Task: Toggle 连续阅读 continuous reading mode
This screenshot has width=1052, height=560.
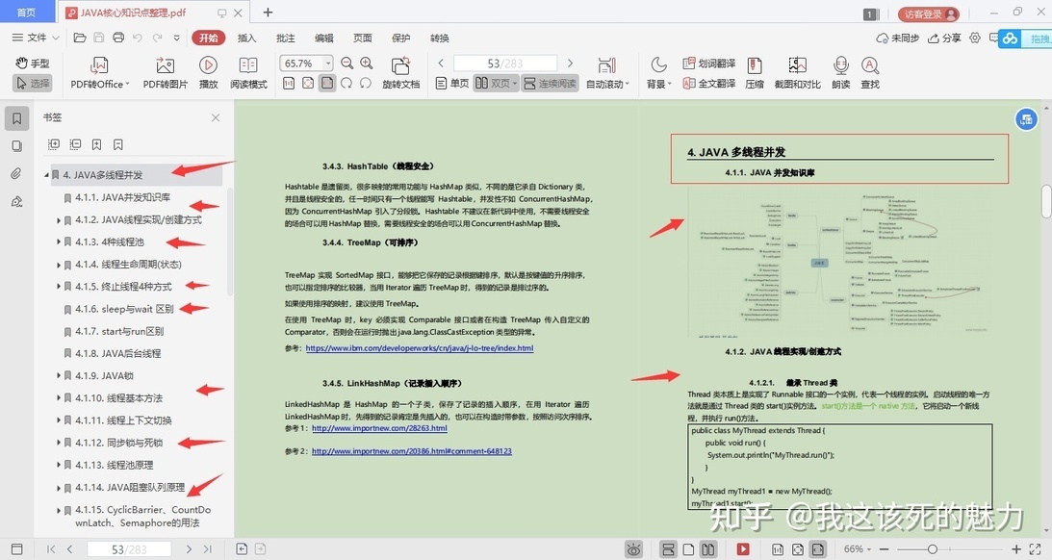Action: pos(550,83)
